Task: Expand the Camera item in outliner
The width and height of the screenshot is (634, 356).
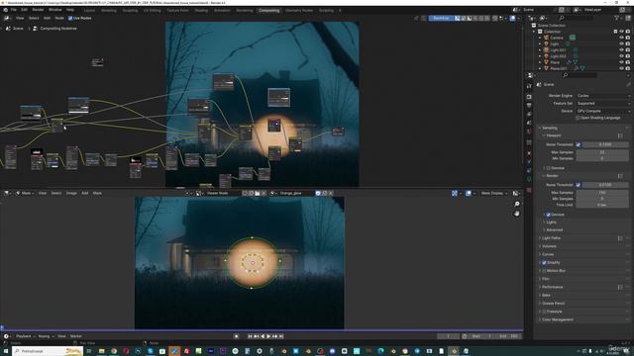Action: (x=540, y=38)
